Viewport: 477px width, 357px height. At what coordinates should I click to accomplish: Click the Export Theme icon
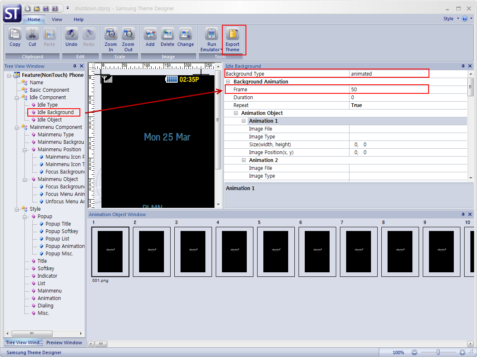233,35
